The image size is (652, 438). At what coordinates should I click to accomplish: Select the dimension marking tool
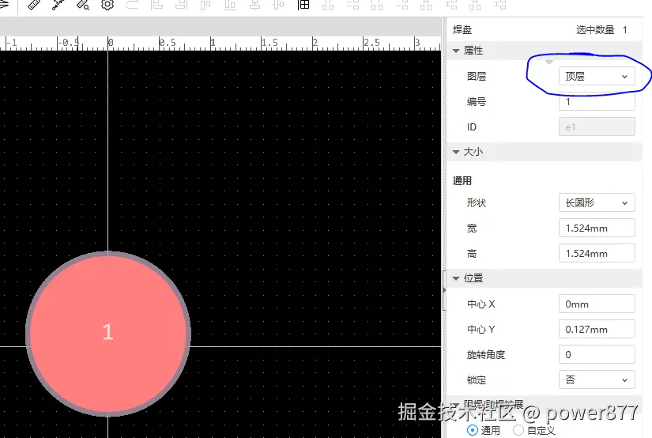(58, 5)
